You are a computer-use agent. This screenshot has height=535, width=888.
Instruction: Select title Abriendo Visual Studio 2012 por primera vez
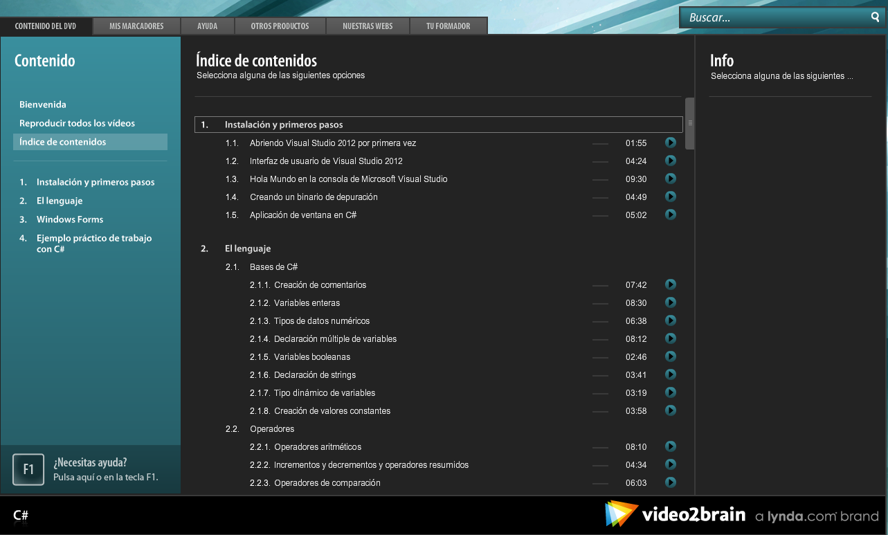pos(333,143)
